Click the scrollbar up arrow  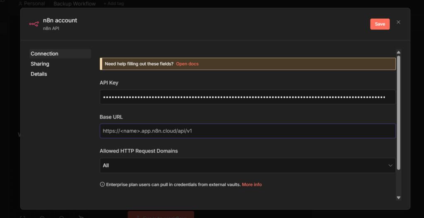(x=398, y=52)
